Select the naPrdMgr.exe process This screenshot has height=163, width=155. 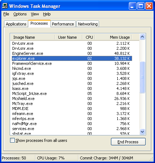pos(72,124)
